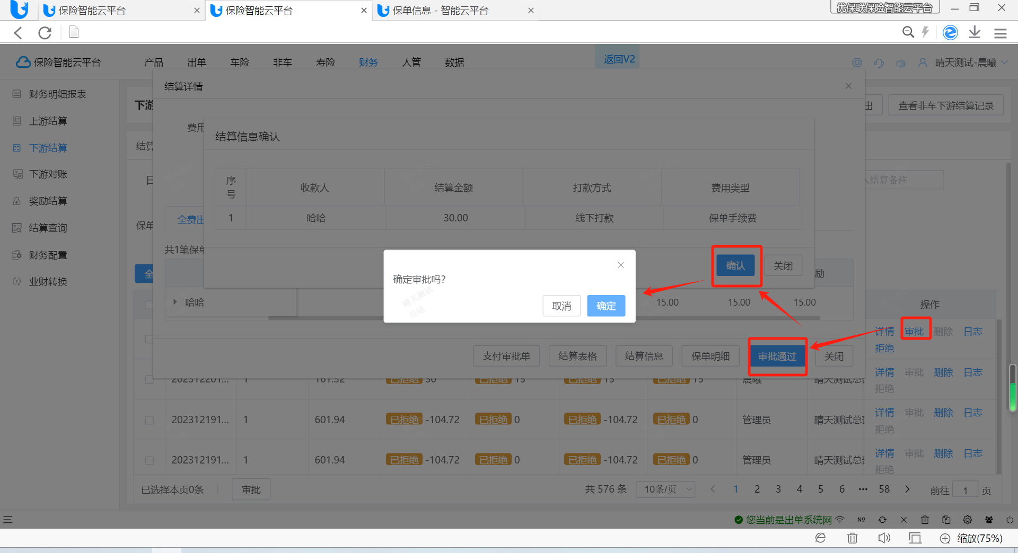Open the 车险 top menu
1018x553 pixels.
tap(240, 63)
